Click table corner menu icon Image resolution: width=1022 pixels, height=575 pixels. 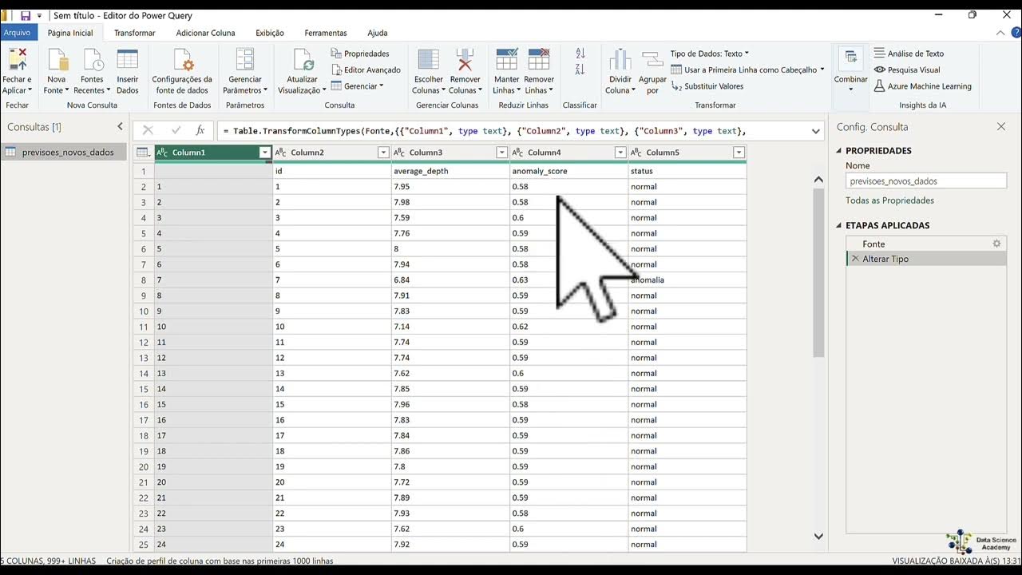coord(143,153)
